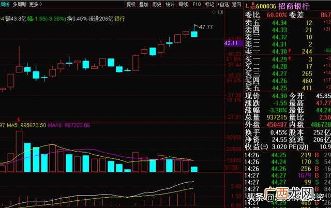
Task: Toggle the side panel layout icon
Action: pyautogui.click(x=221, y=12)
